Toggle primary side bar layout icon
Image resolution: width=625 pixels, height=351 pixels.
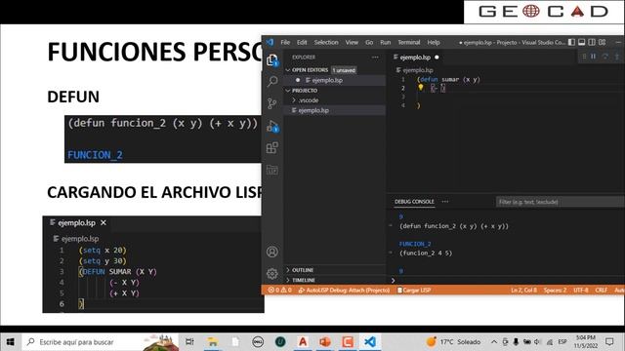[x=571, y=42]
